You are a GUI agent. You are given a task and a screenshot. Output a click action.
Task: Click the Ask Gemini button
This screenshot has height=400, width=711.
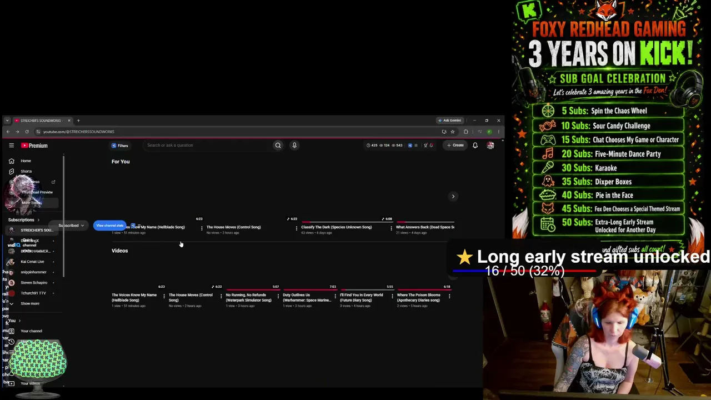click(449, 121)
